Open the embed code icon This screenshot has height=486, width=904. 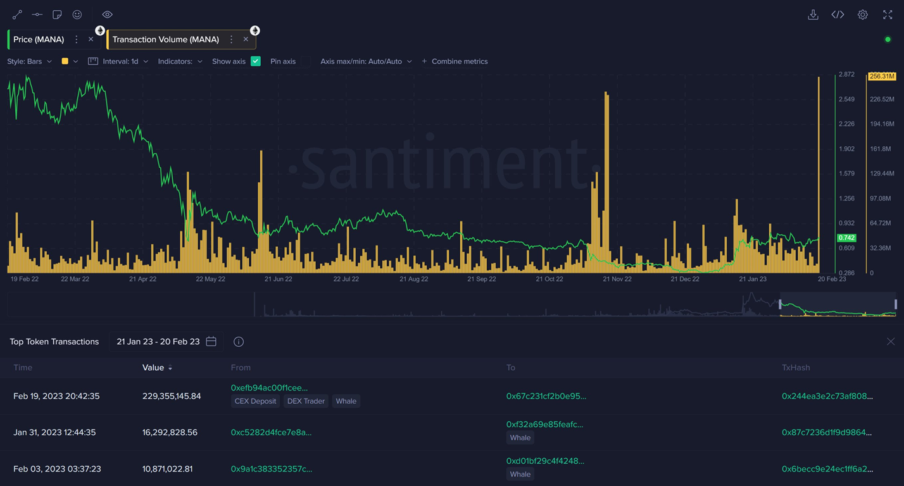(838, 15)
